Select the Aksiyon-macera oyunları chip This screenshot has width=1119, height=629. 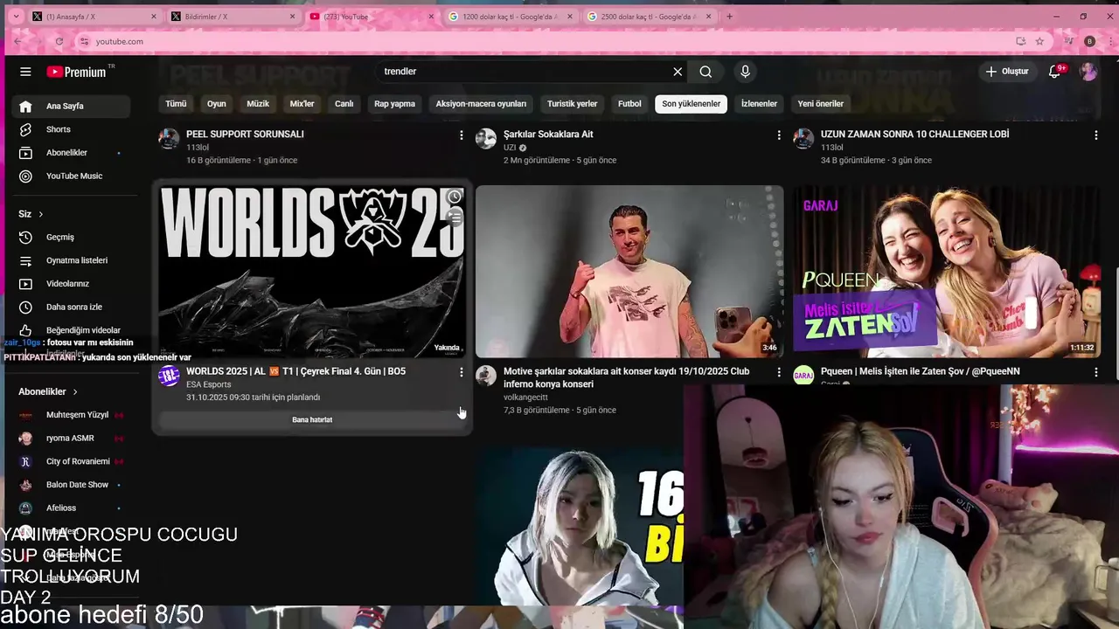[481, 104]
